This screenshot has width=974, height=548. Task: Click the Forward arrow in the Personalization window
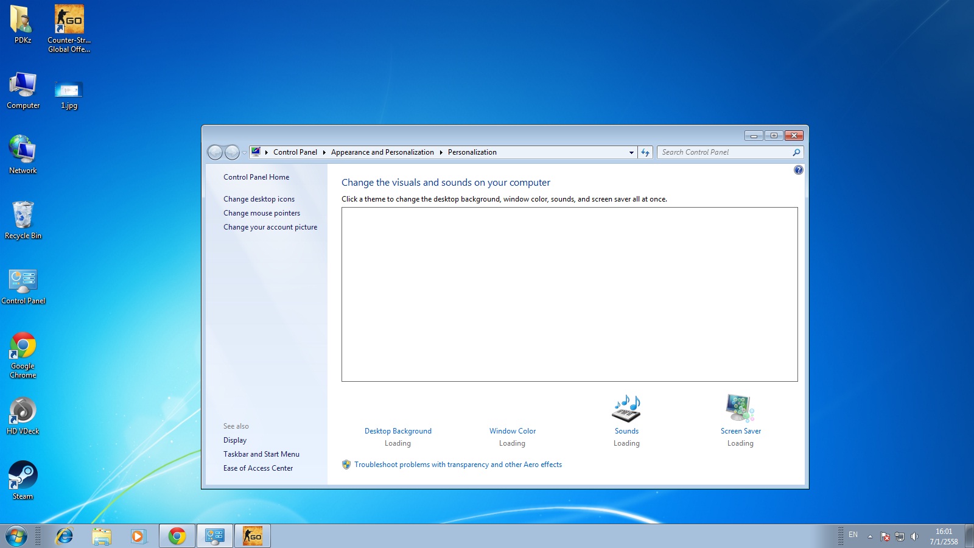point(232,152)
